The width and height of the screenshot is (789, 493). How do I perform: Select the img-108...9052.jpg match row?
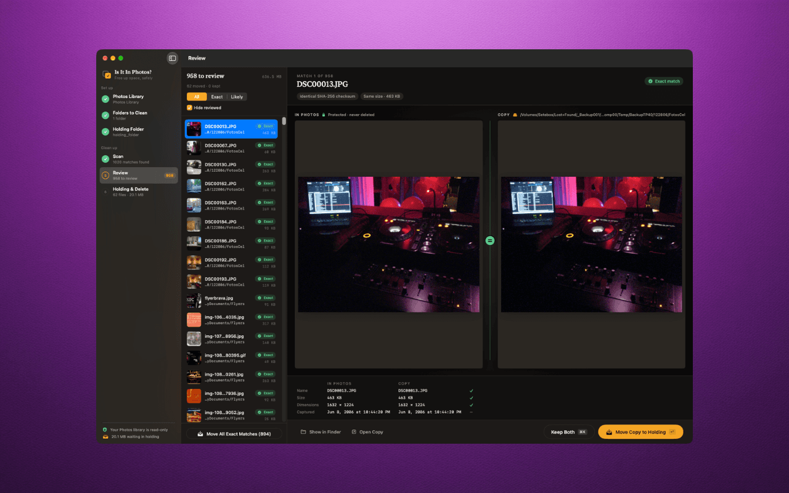pos(231,415)
